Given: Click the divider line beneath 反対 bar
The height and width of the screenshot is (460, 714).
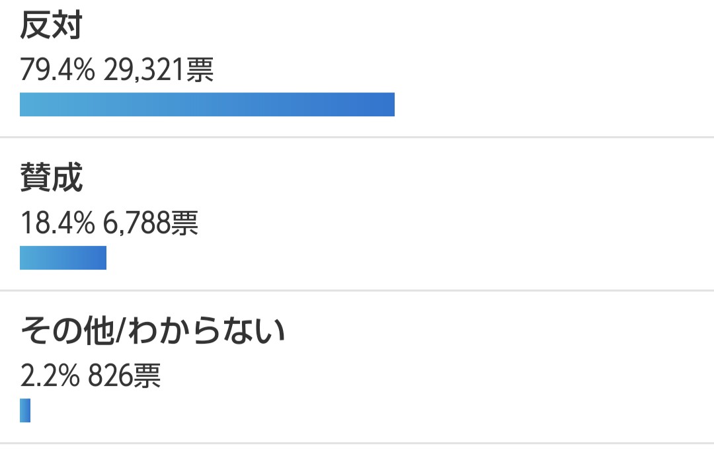Looking at the screenshot, I should point(357,137).
